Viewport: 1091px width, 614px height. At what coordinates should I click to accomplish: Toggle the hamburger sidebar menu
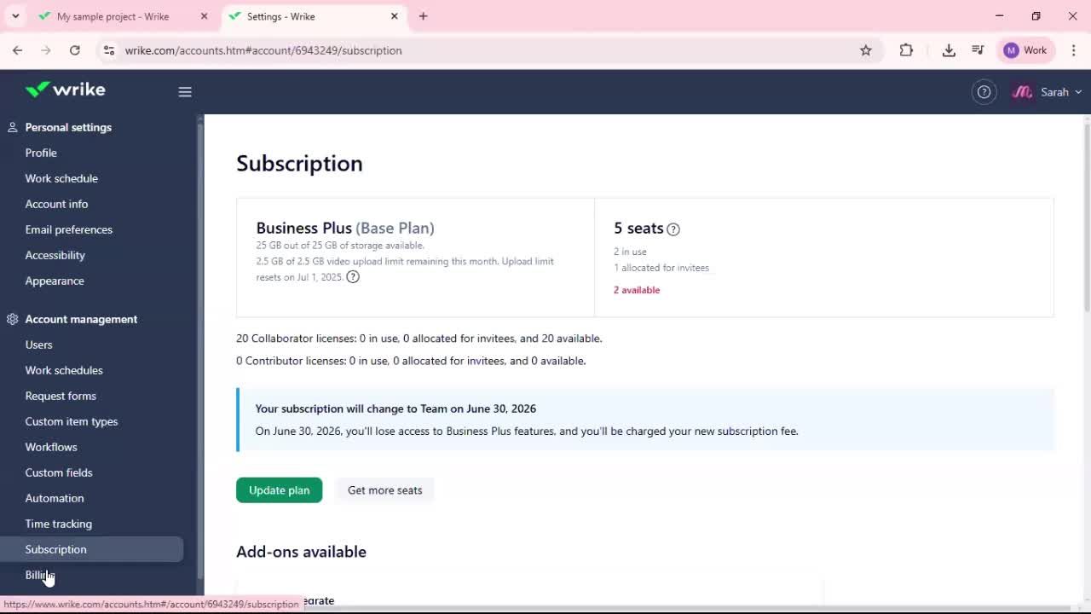pyautogui.click(x=185, y=92)
